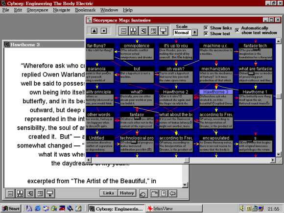Viewport: 284px width, 213px height.
Task: Select the Hawthorne 2 map node
Action: point(176,97)
